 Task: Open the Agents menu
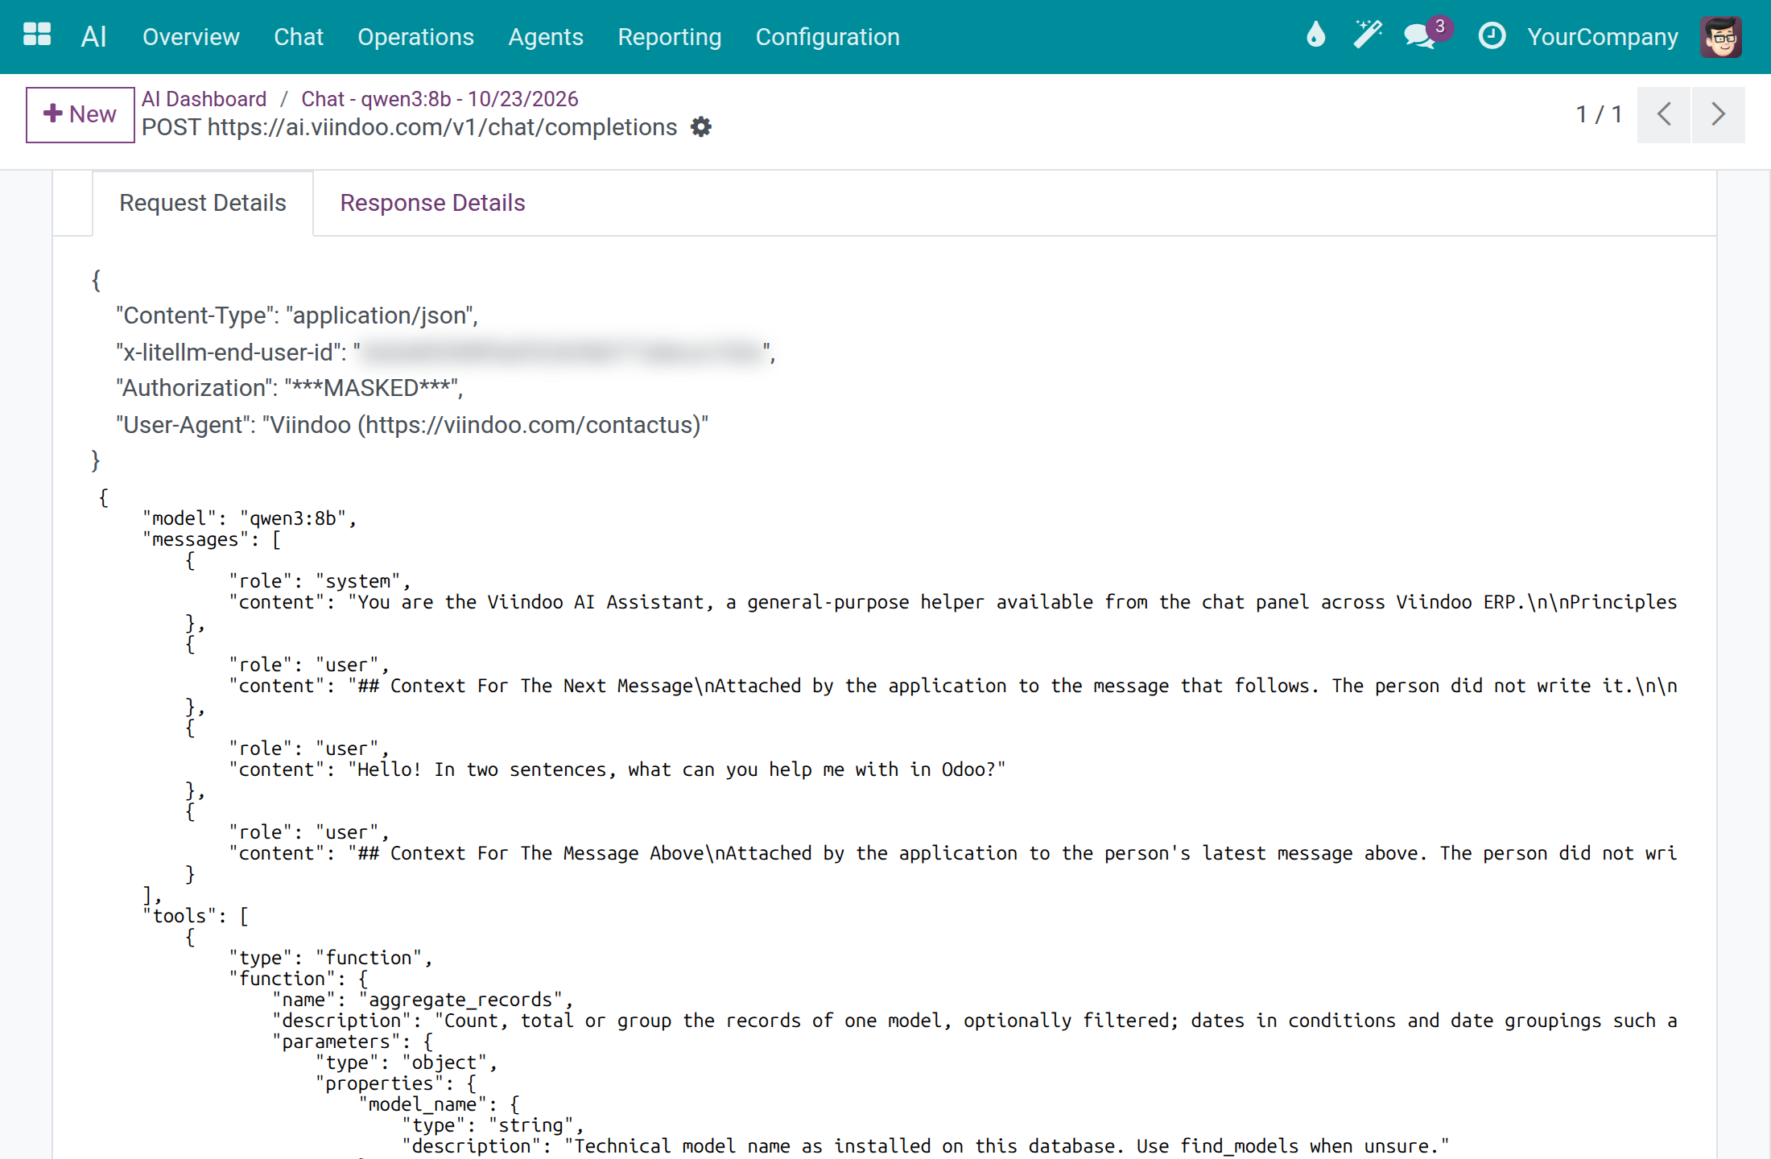[x=546, y=37]
